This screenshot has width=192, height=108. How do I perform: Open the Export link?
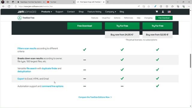[21, 79]
